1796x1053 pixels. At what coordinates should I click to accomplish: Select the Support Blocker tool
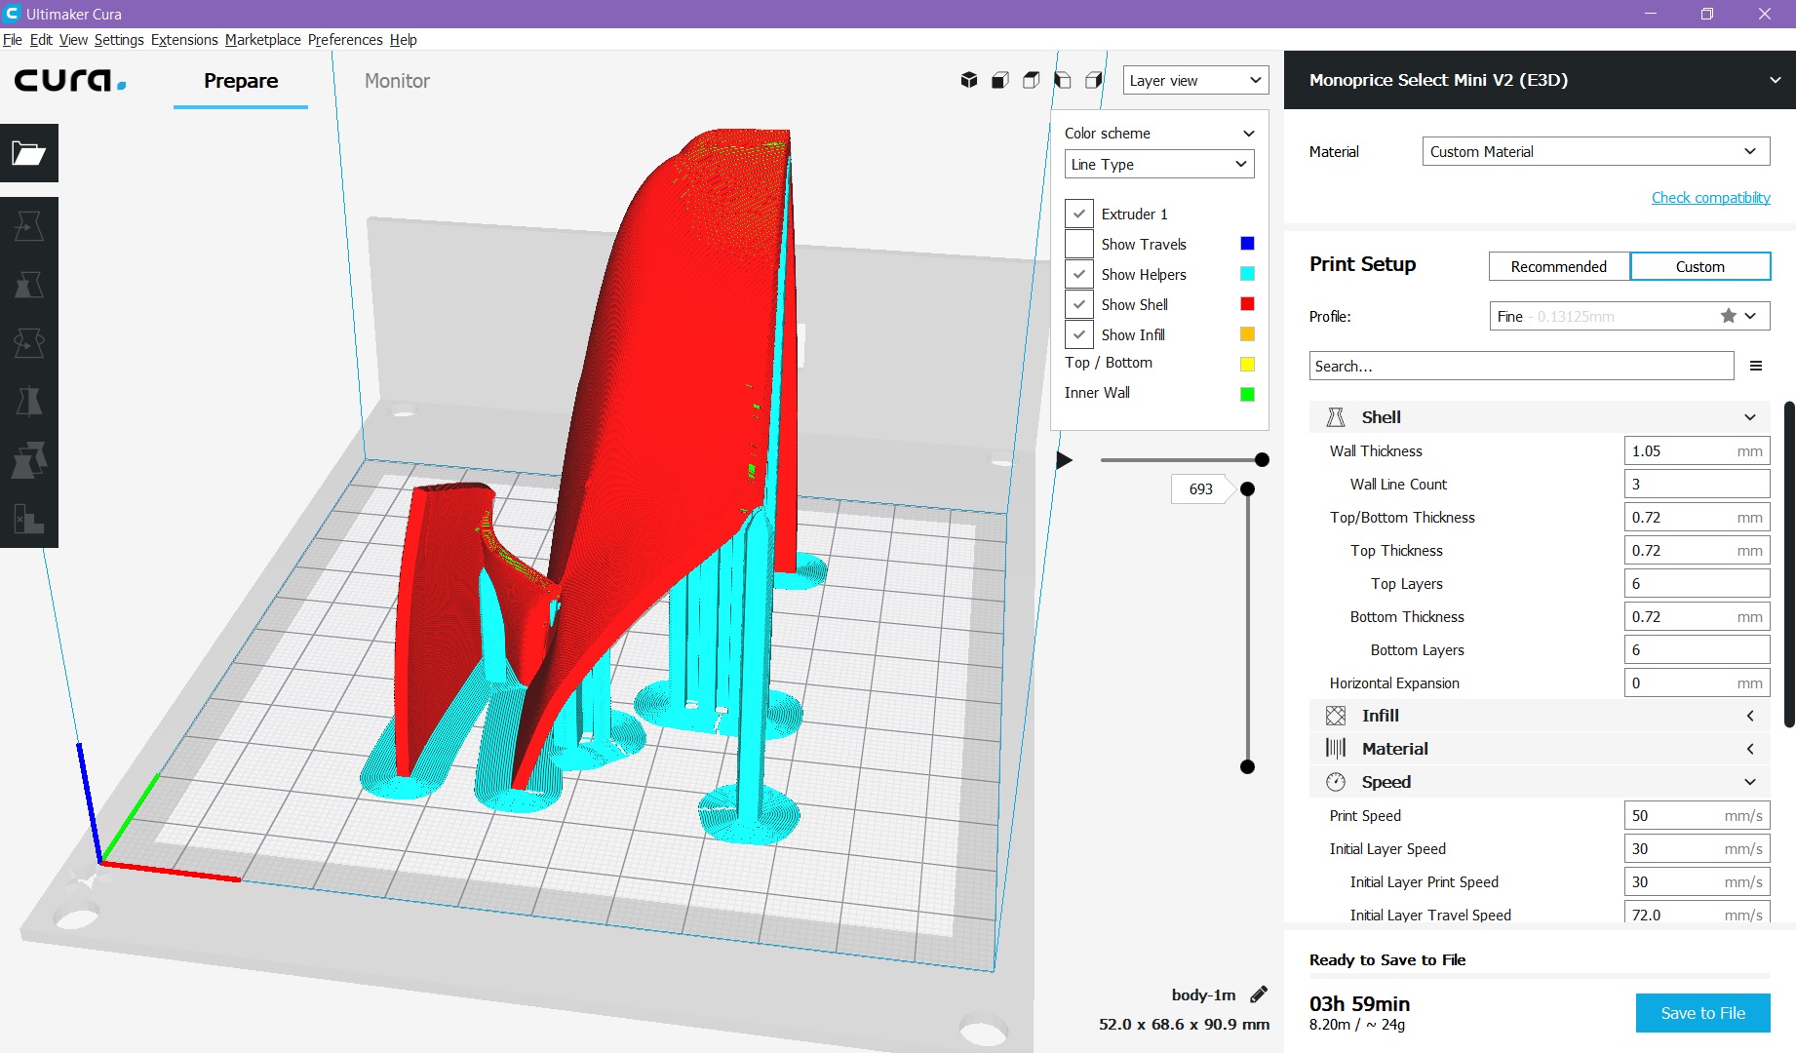(x=29, y=519)
